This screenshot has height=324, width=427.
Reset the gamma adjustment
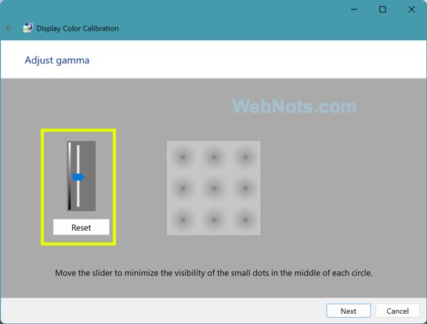tap(81, 228)
